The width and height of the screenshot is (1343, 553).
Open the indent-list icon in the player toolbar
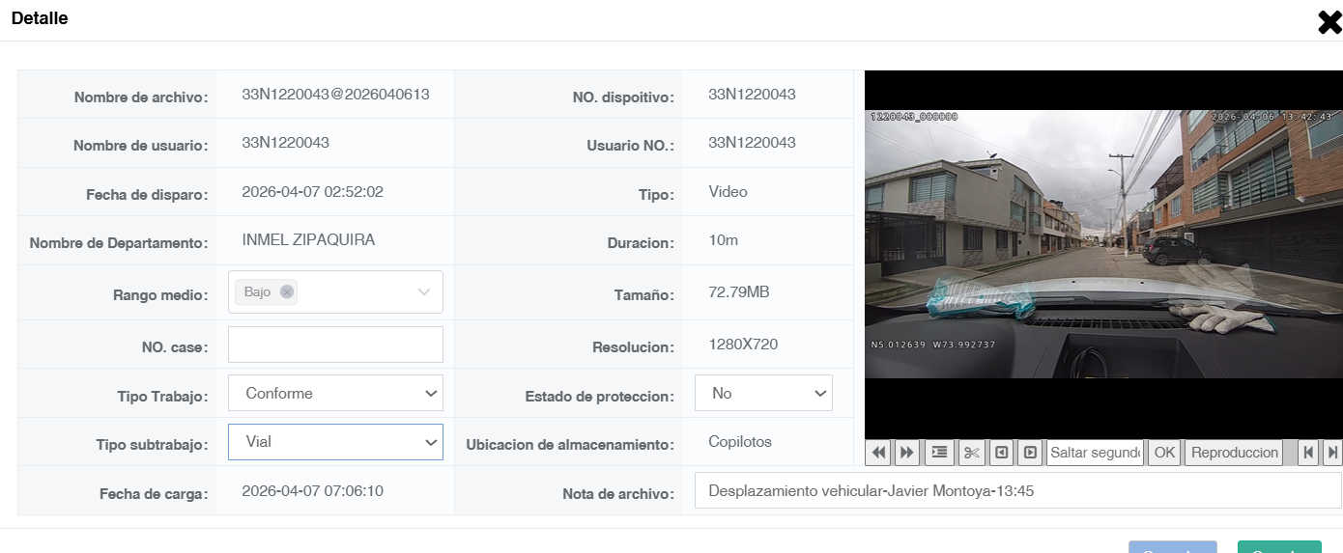pyautogui.click(x=938, y=453)
